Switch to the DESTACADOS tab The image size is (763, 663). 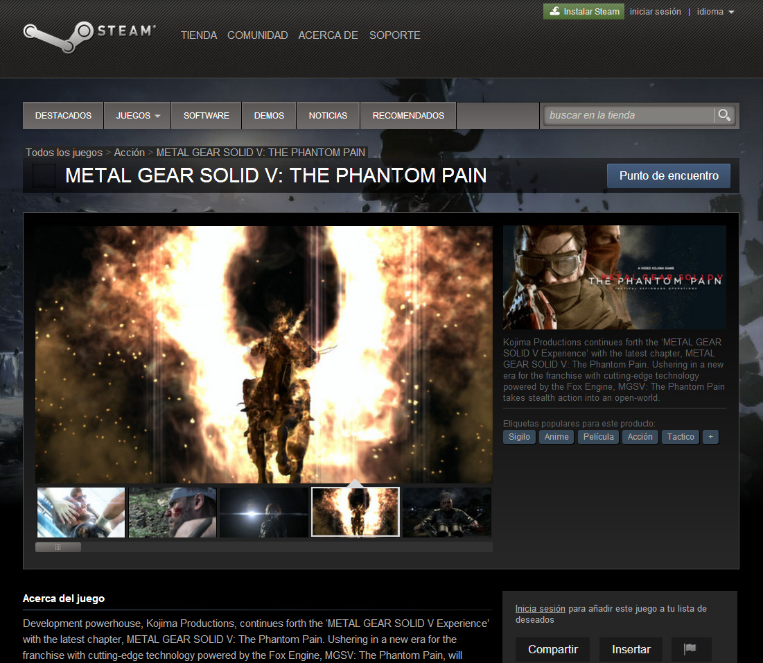(x=62, y=115)
